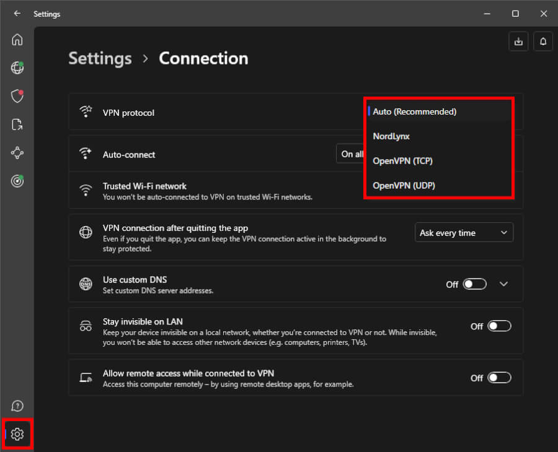This screenshot has height=452, width=558.
Task: Click the 'Stay invisible on LAN' title
Action: coord(143,321)
